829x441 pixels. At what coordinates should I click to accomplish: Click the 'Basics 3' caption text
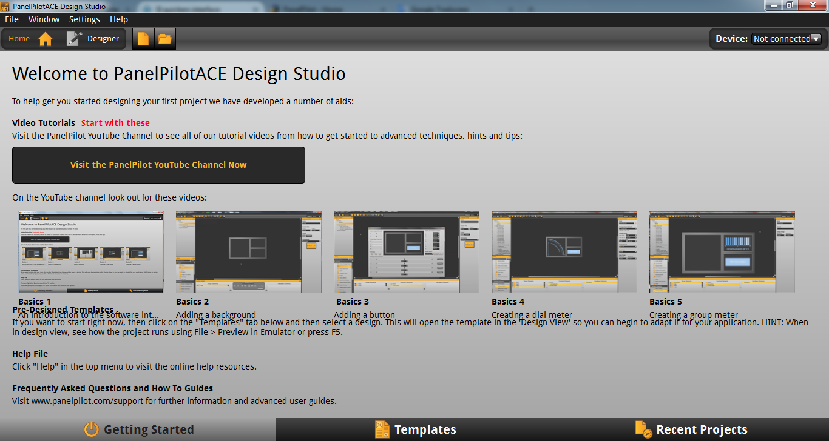point(353,302)
